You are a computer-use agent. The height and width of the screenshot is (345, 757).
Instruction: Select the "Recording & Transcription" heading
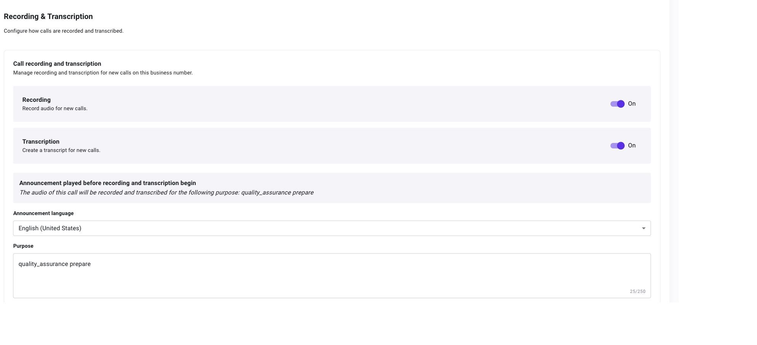pos(48,16)
